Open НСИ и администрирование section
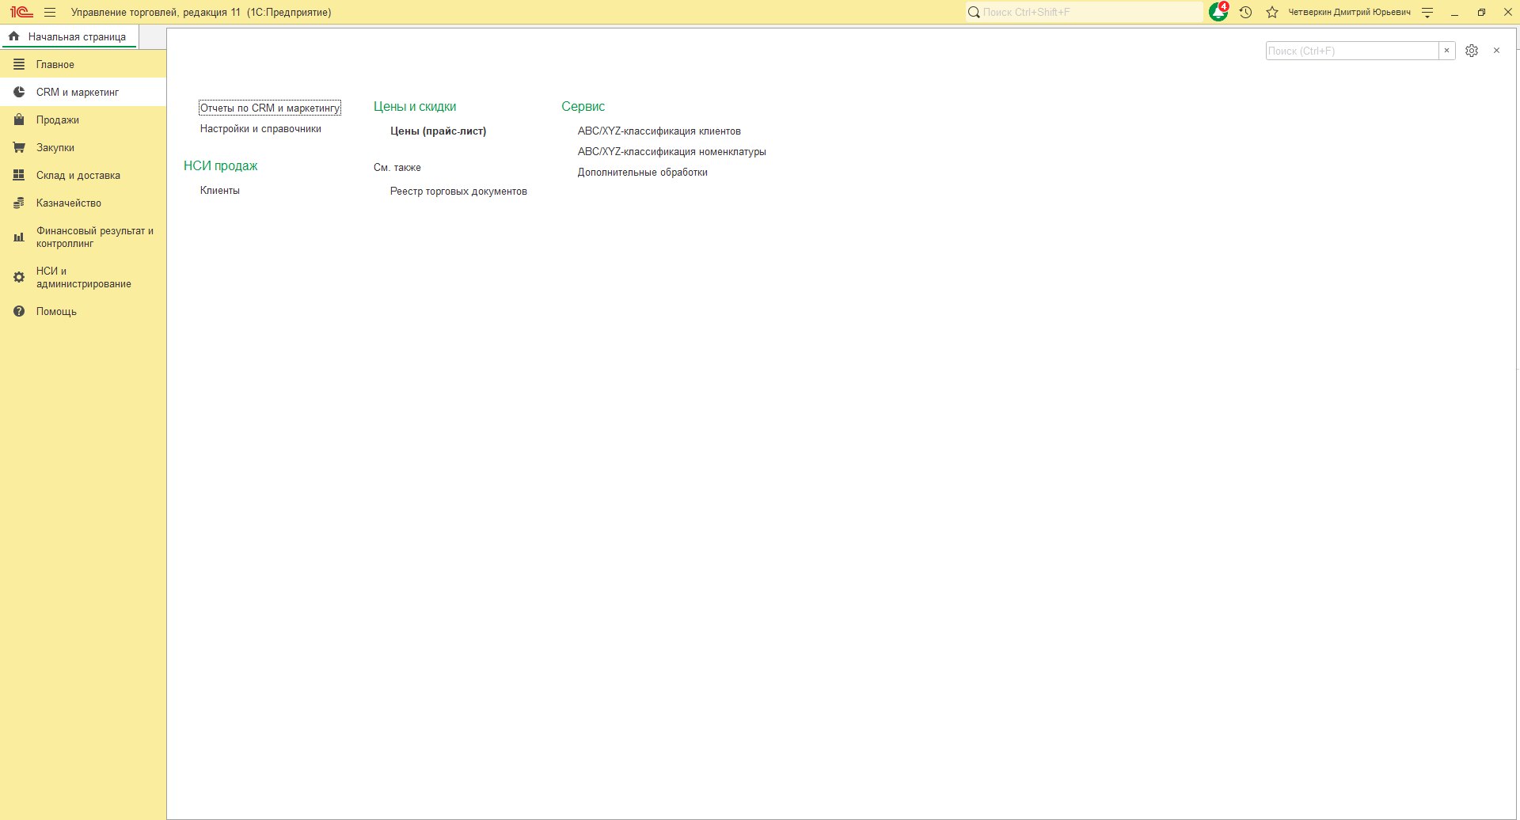This screenshot has height=820, width=1520. coord(83,277)
